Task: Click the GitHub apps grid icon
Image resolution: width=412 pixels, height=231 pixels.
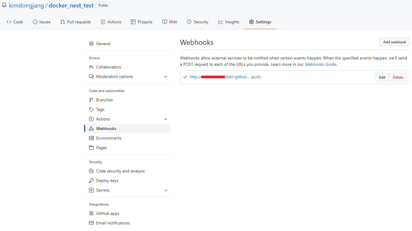Action: coord(91,213)
